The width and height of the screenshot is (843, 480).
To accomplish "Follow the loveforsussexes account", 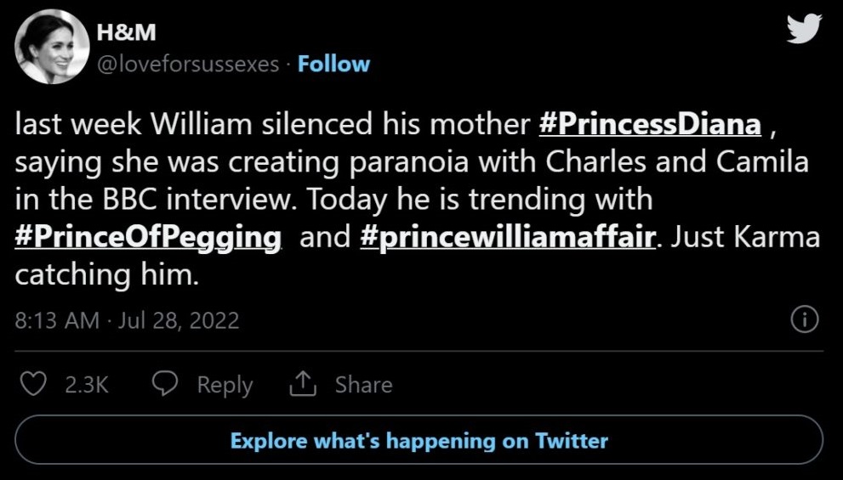I will (333, 65).
